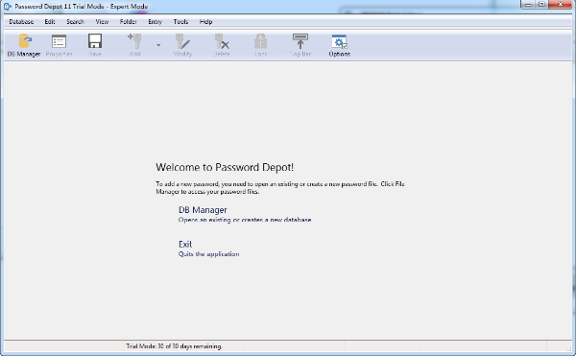Open Options from the toolbar
576x356 pixels.
pos(340,45)
